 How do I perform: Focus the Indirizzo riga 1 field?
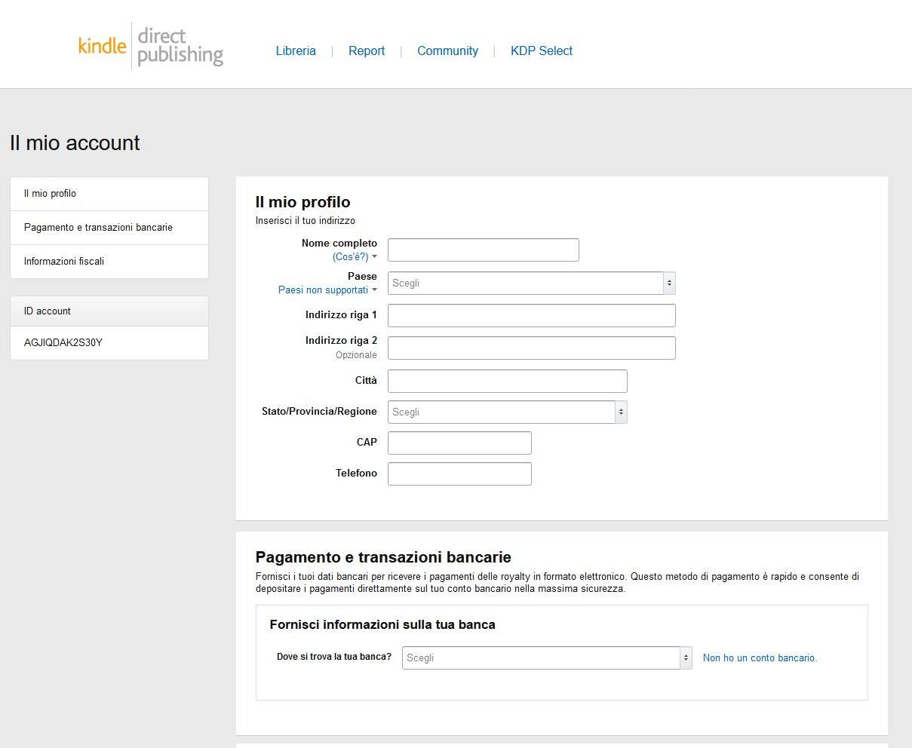click(531, 315)
